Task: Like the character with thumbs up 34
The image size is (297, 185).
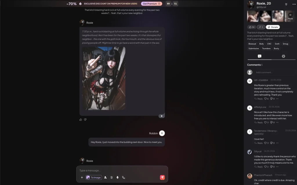Action: [x=251, y=27]
